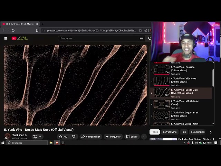Viewport: 221px width, 166px height.
Task: Open options menu for 30 dias video
Action: [x=213, y=139]
